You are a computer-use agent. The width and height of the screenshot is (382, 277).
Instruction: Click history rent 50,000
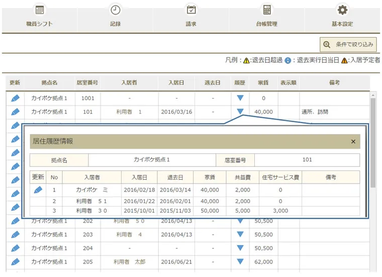click(210, 211)
